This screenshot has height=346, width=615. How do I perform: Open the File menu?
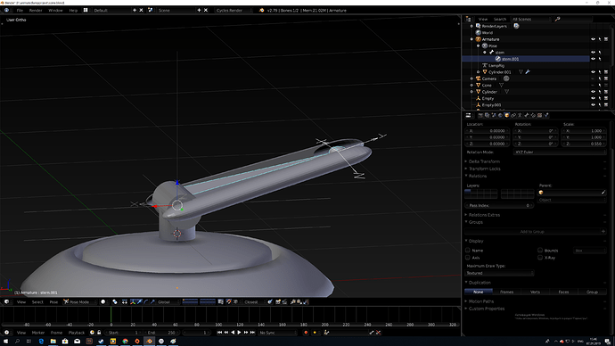click(x=20, y=10)
